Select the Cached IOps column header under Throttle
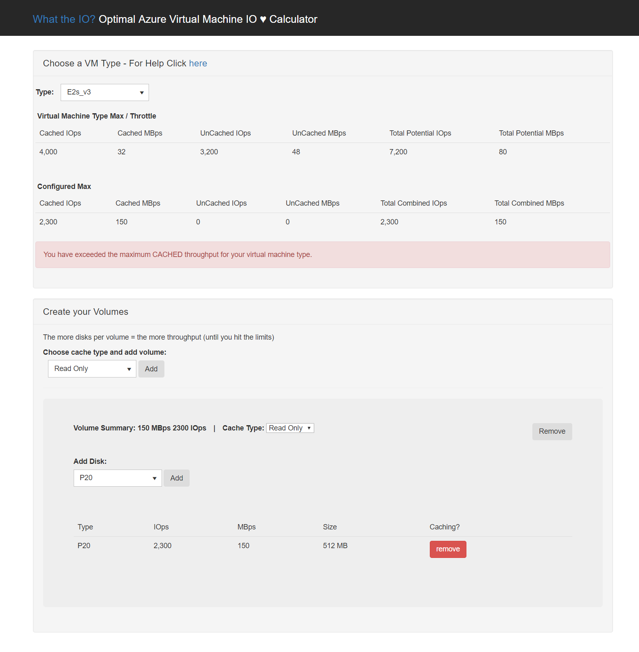 pos(60,133)
